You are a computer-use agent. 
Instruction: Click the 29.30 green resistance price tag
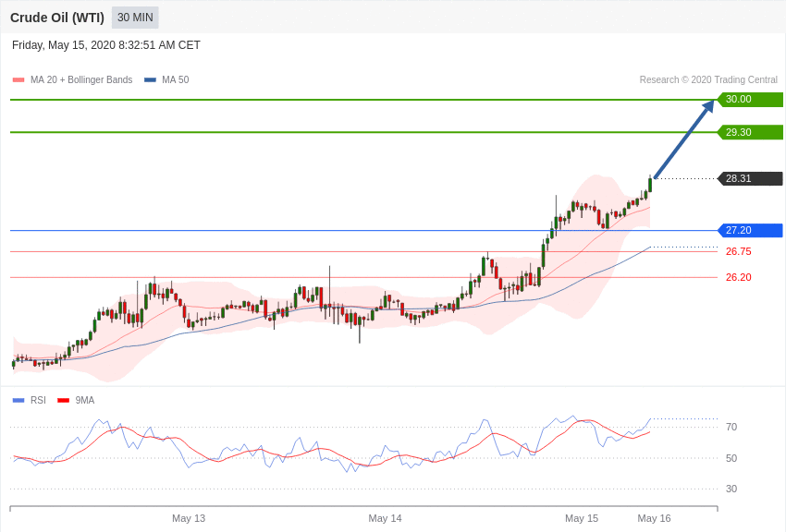[x=750, y=132]
